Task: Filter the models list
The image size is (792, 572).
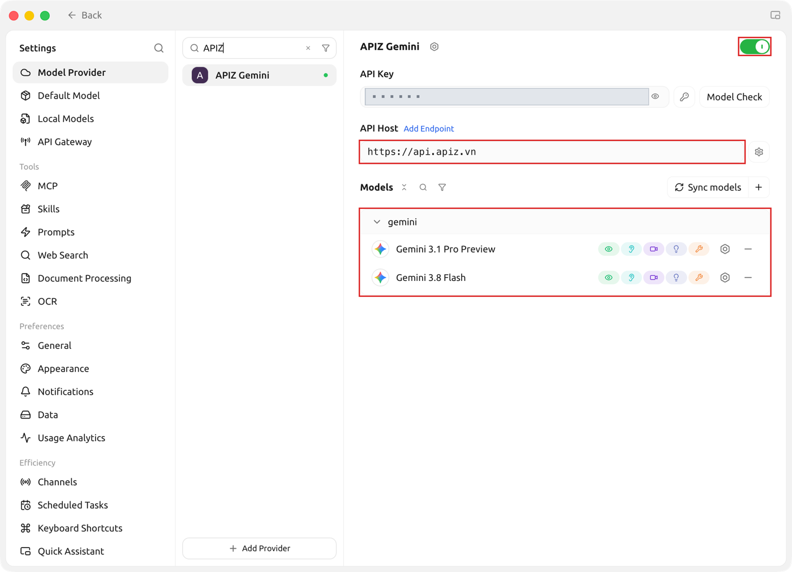Action: pos(442,187)
